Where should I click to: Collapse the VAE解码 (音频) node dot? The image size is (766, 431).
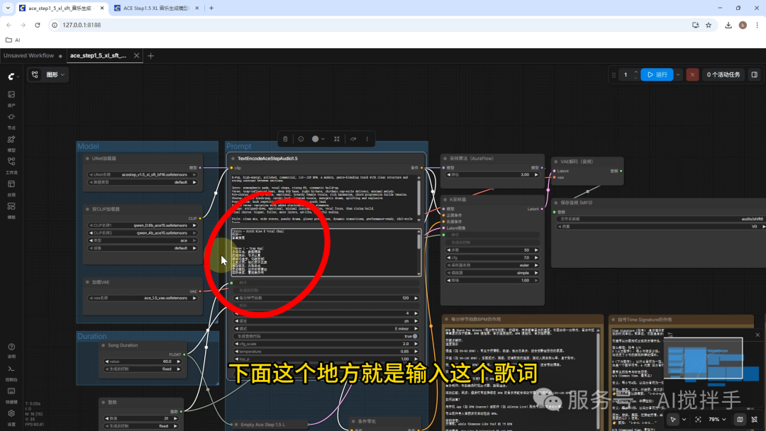click(556, 162)
